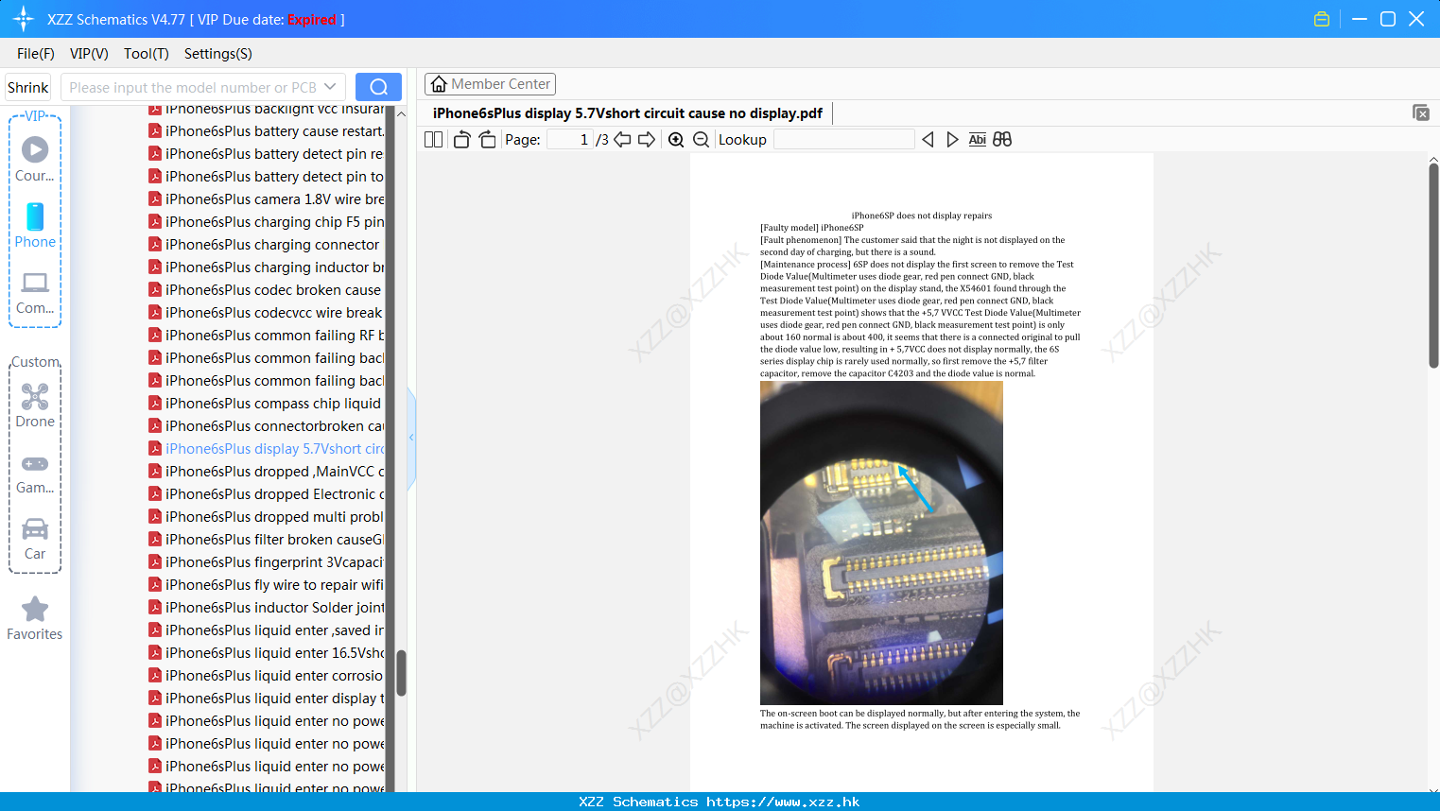This screenshot has width=1440, height=811.
Task: Click the microscope photo in the PDF
Action: point(881,543)
